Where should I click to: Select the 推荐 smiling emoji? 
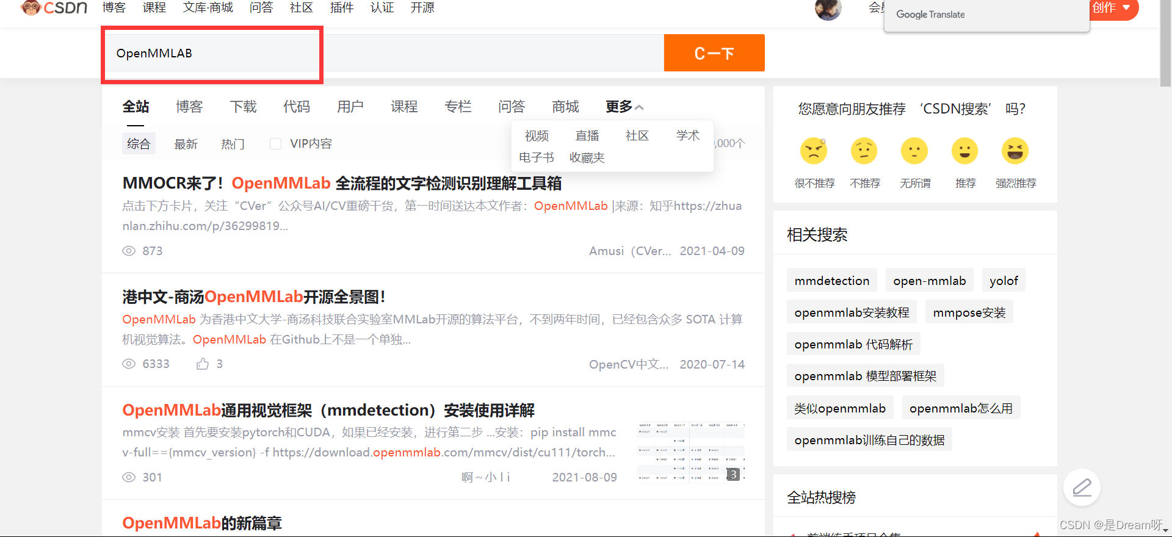965,151
